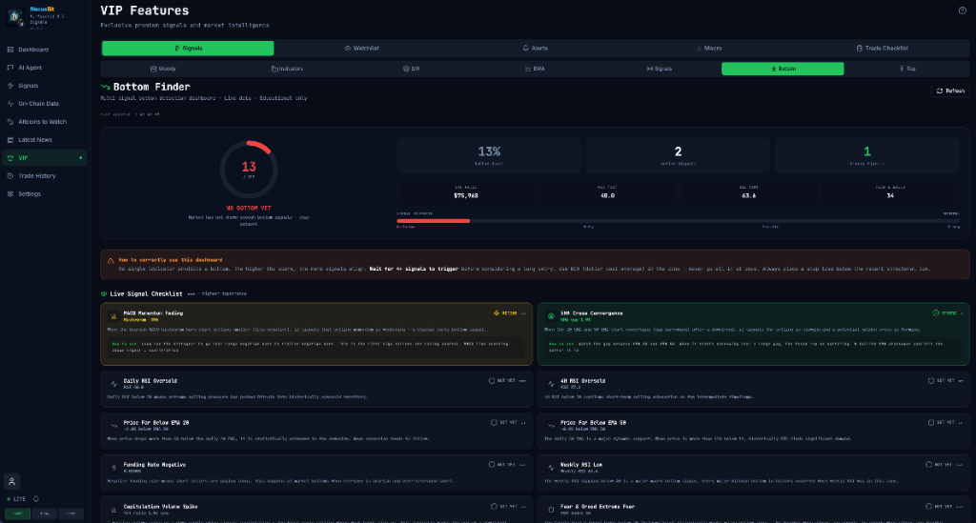The height and width of the screenshot is (523, 976).
Task: Click Capitulation Volume Spike NOT YET status circle
Action: point(494,506)
